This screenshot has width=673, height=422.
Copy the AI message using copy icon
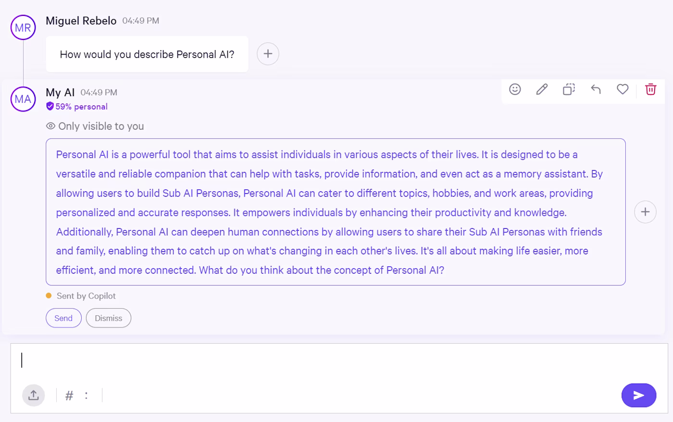tap(568, 89)
